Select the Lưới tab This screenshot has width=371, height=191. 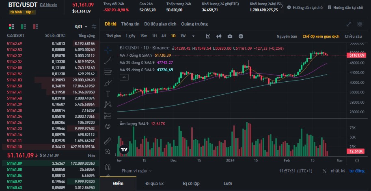point(228,183)
